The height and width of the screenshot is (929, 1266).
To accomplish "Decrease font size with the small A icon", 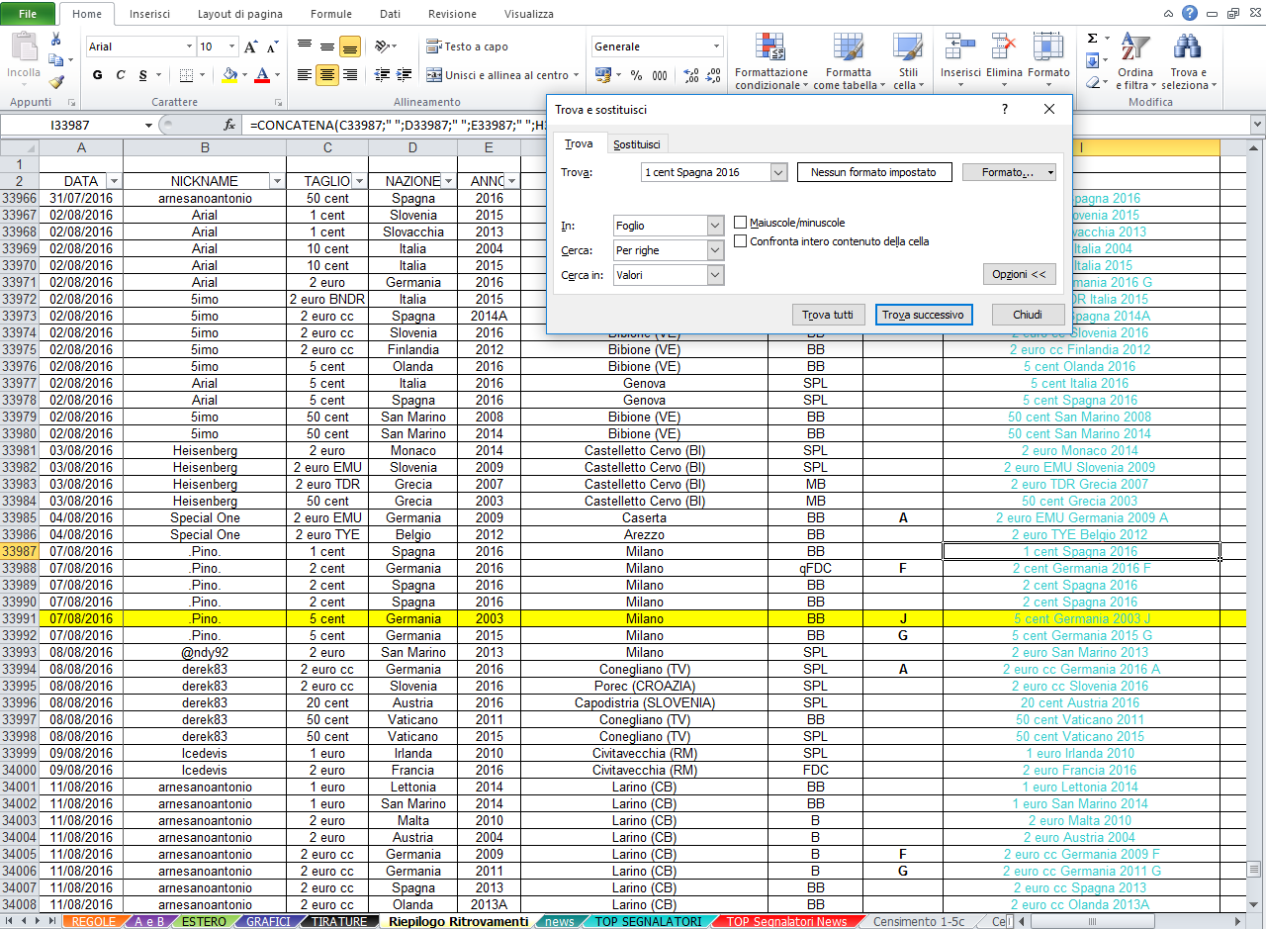I will coord(271,46).
